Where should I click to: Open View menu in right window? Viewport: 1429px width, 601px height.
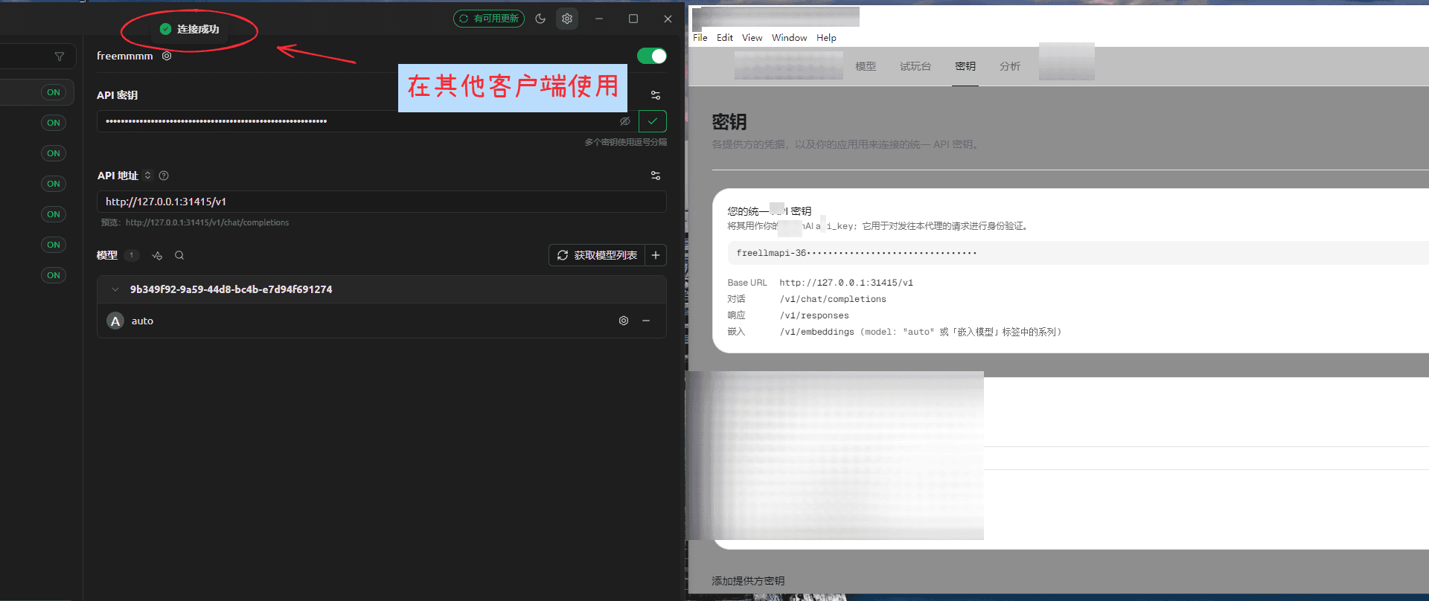(752, 38)
